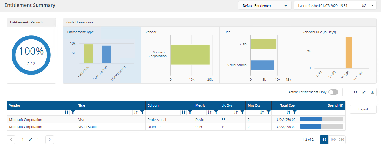Open the table columns grid icon
The height and width of the screenshot is (152, 381).
pyautogui.click(x=372, y=92)
